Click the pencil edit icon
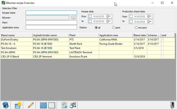This screenshot has width=177, height=109. point(31,105)
